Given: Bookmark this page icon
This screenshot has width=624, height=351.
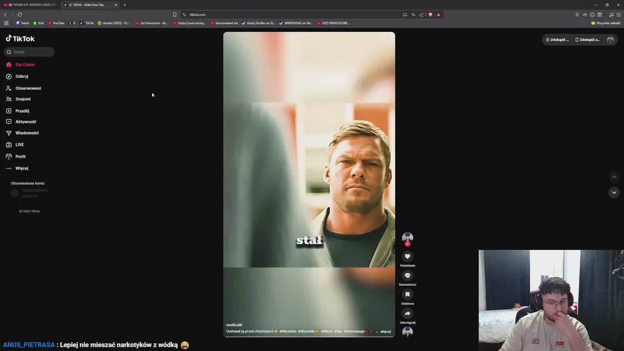Looking at the screenshot, I should [x=175, y=15].
